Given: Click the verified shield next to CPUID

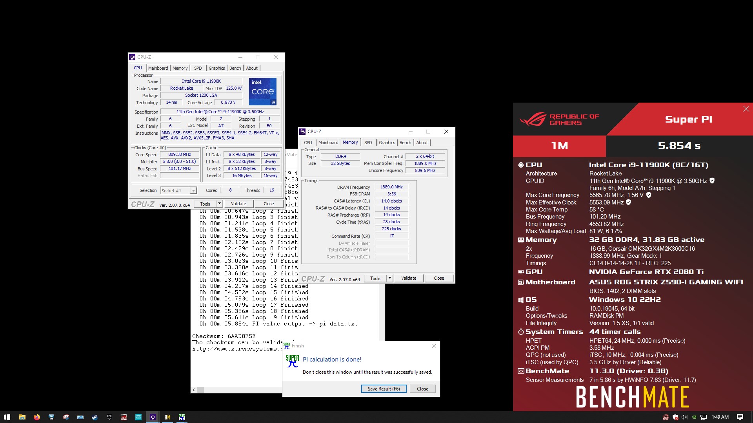Looking at the screenshot, I should [x=712, y=181].
